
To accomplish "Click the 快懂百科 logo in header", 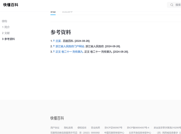I will [11, 5].
